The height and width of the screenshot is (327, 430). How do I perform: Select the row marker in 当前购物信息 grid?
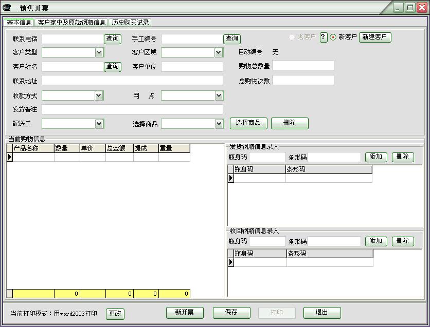[9, 158]
